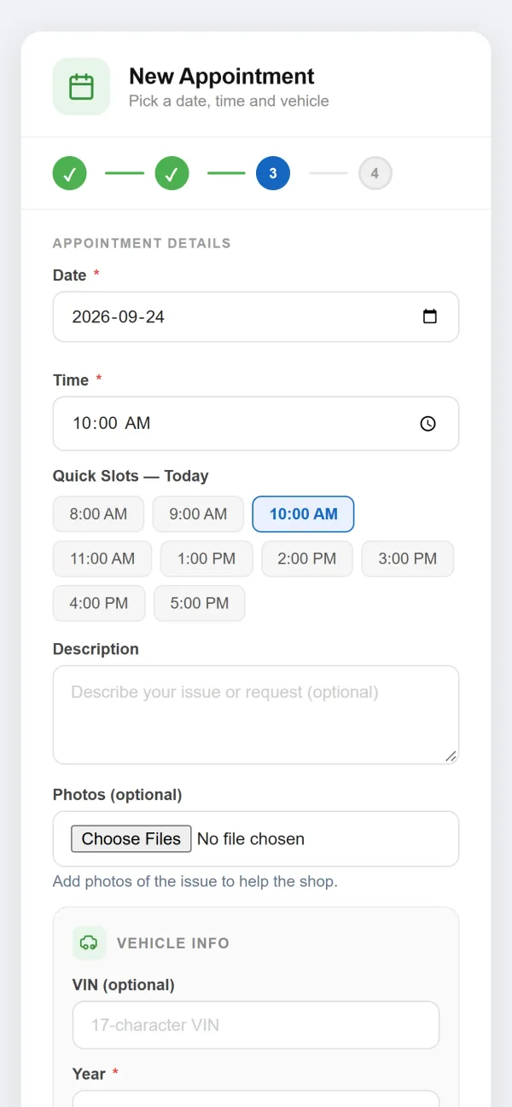Pick the 1:00 PM quick slot

(207, 559)
